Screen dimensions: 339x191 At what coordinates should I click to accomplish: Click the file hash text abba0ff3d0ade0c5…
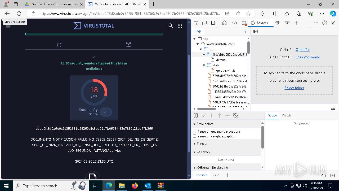[94, 129]
